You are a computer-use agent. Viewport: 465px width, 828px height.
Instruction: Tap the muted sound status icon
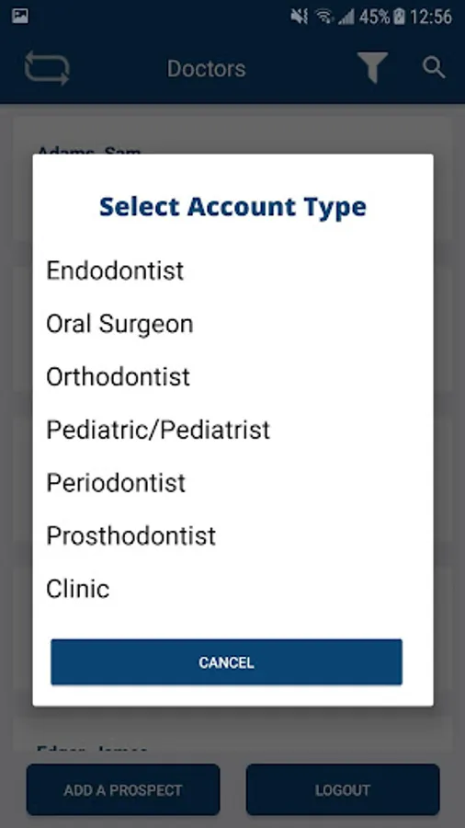pos(299,17)
